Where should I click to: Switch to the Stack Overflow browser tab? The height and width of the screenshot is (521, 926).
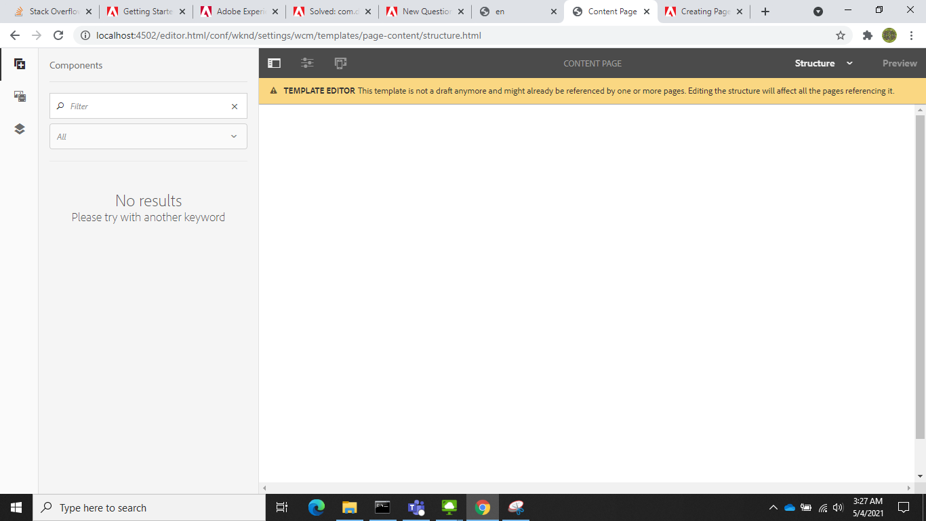coord(51,11)
